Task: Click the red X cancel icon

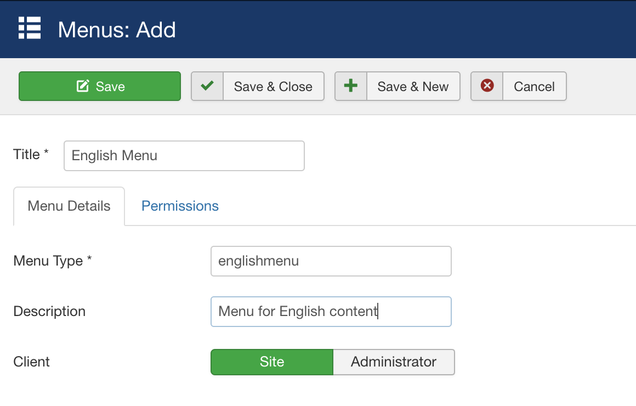Action: tap(487, 86)
